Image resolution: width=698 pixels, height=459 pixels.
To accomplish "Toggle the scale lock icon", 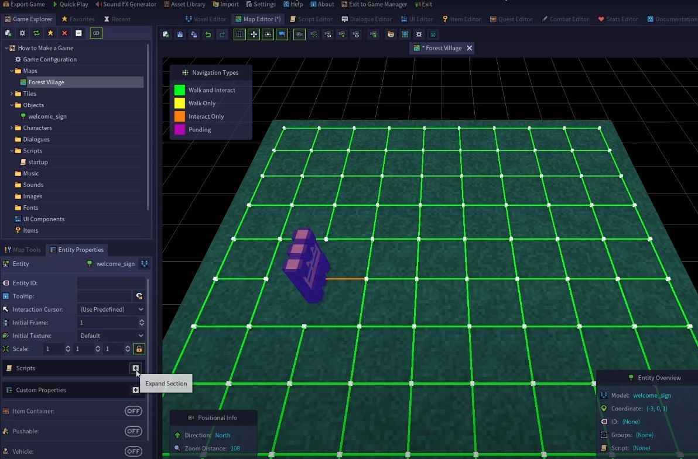I will [x=139, y=349].
